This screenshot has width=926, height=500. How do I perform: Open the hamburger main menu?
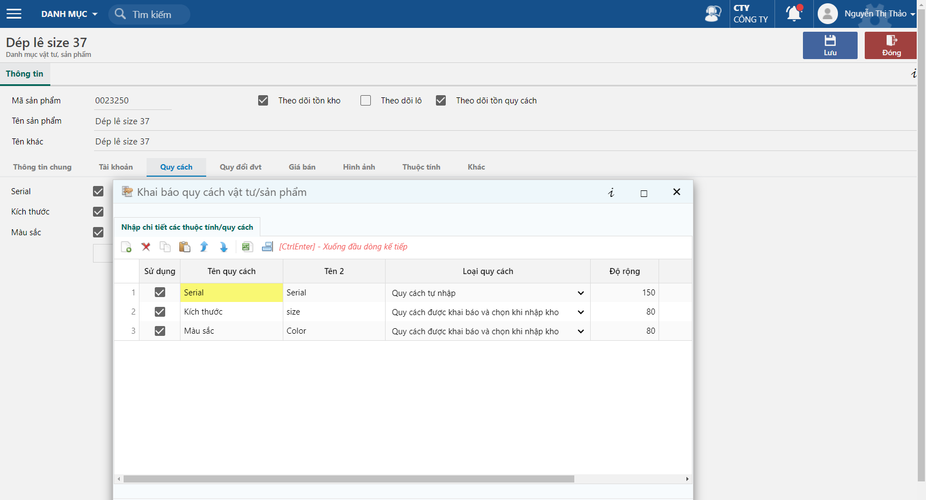pos(14,14)
